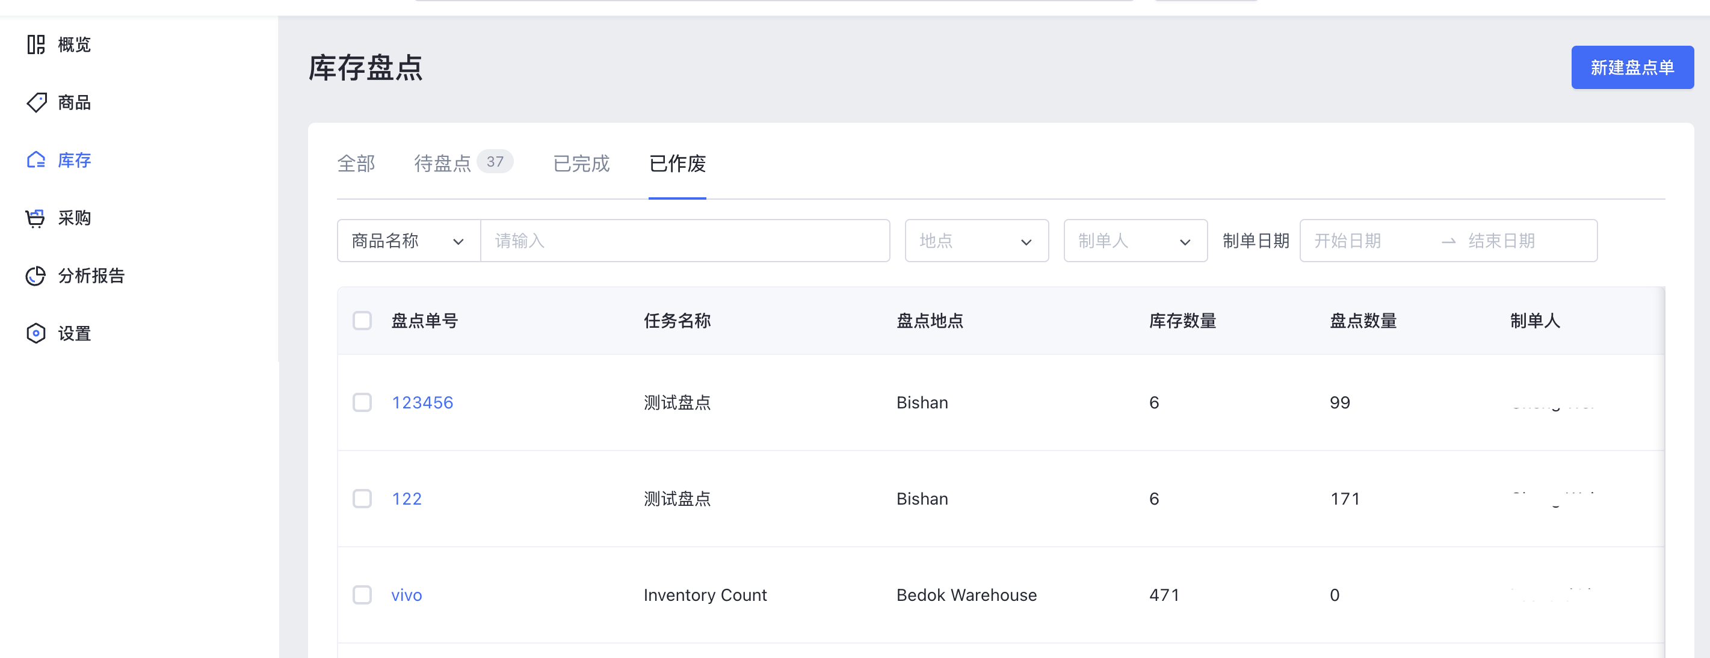Open 设置 settings hexagon icon
This screenshot has width=1710, height=658.
click(36, 333)
